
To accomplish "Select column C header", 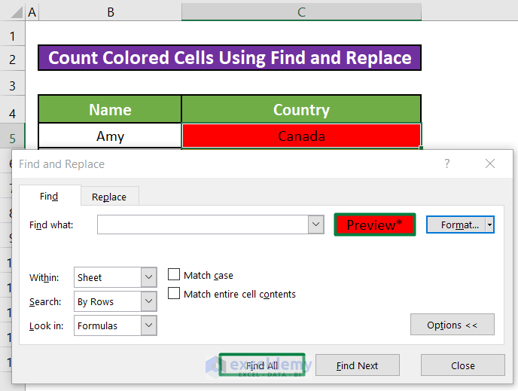I will point(301,12).
